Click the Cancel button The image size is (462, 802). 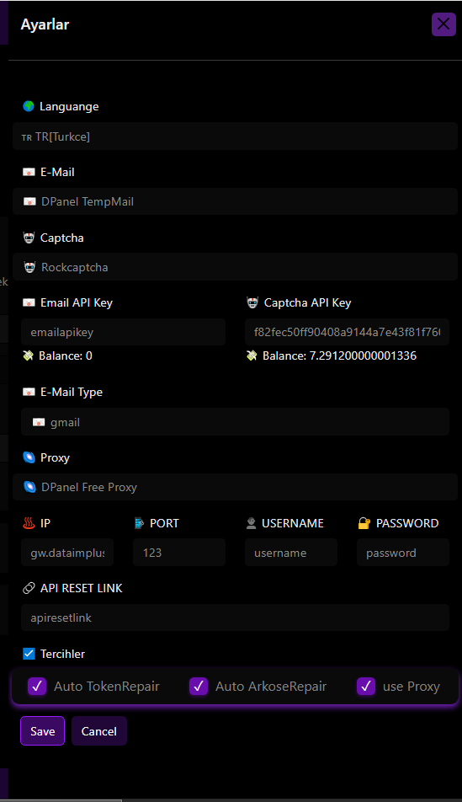click(x=99, y=731)
